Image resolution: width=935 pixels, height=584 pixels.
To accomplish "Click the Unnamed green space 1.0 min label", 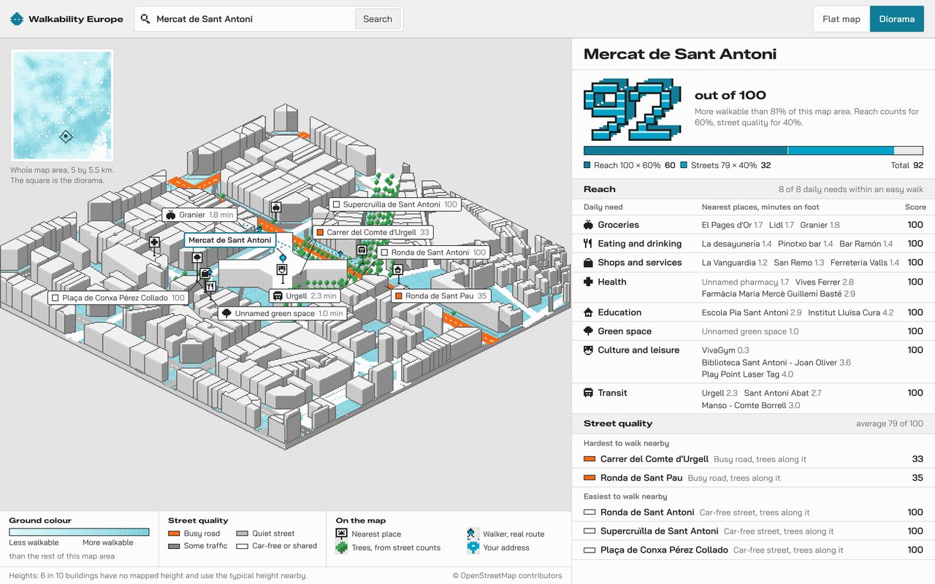I will point(283,313).
